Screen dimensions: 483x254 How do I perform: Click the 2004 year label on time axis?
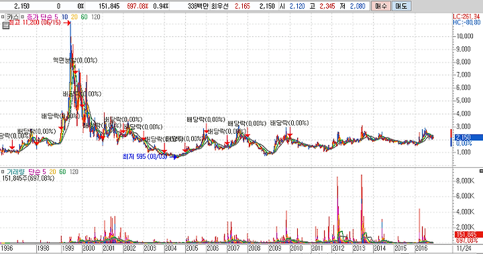170,248
